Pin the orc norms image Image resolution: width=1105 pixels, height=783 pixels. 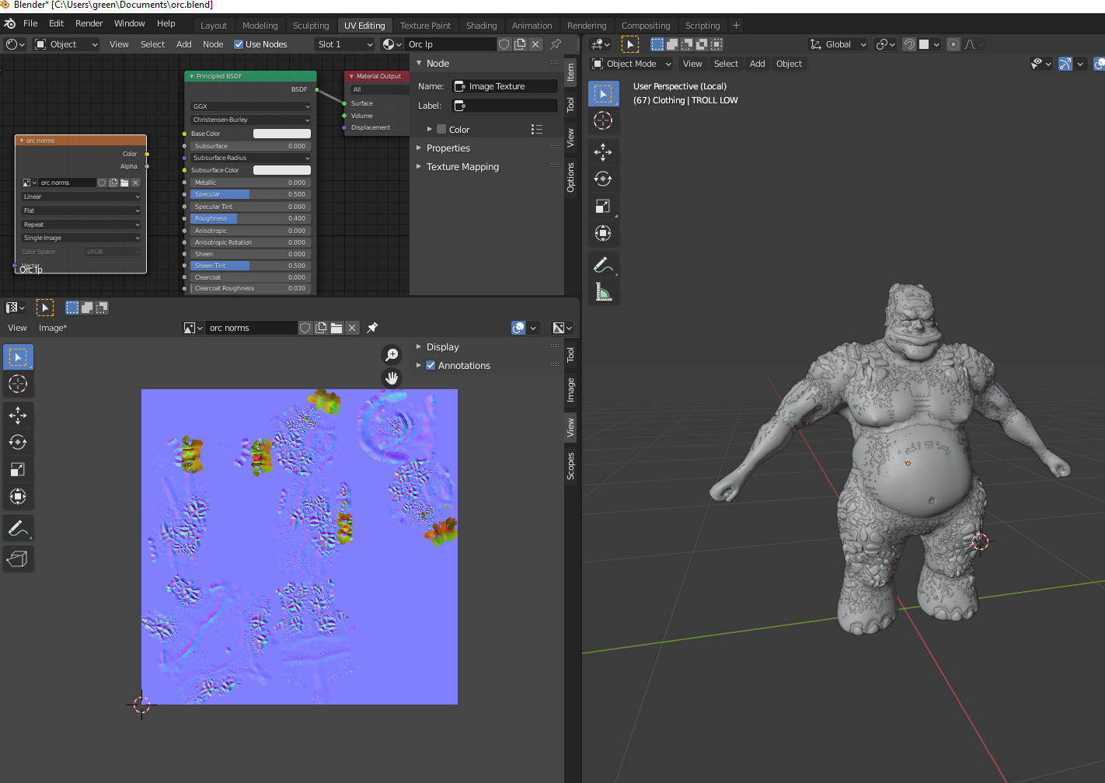[372, 328]
